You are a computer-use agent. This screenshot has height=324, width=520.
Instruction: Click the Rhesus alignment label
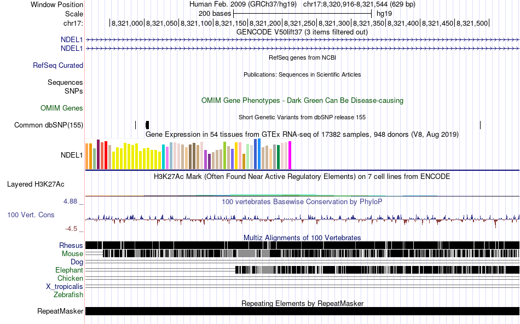click(71, 245)
